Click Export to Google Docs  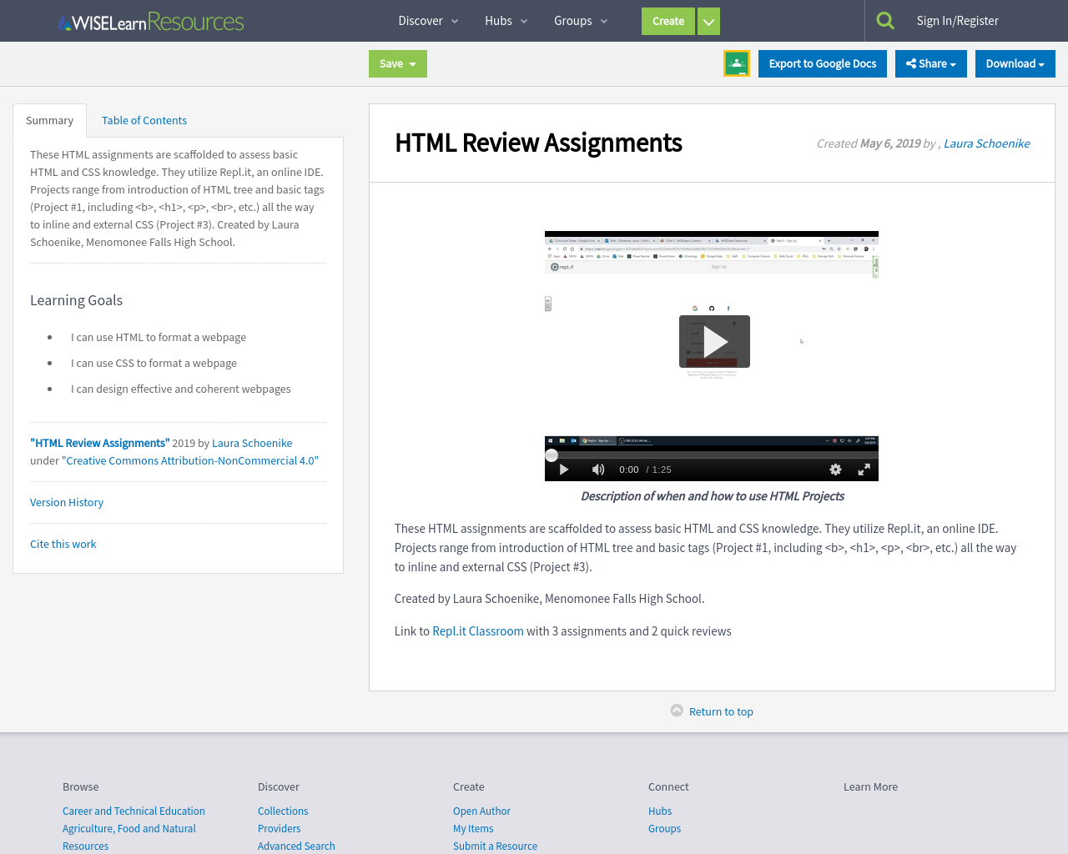(x=823, y=63)
